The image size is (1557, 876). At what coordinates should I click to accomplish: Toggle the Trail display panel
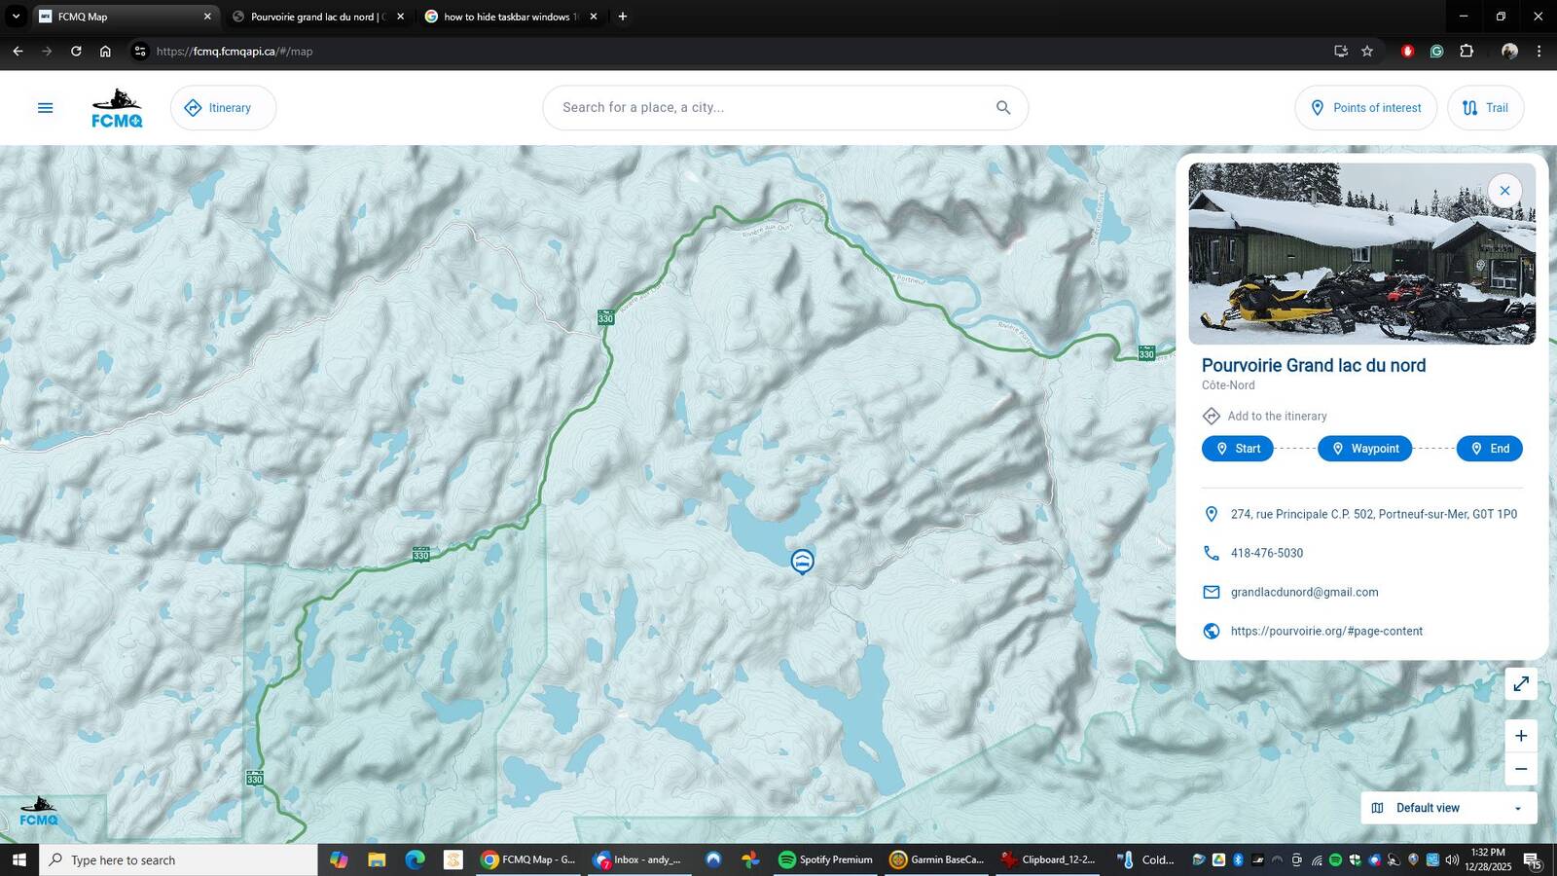pyautogui.click(x=1485, y=107)
